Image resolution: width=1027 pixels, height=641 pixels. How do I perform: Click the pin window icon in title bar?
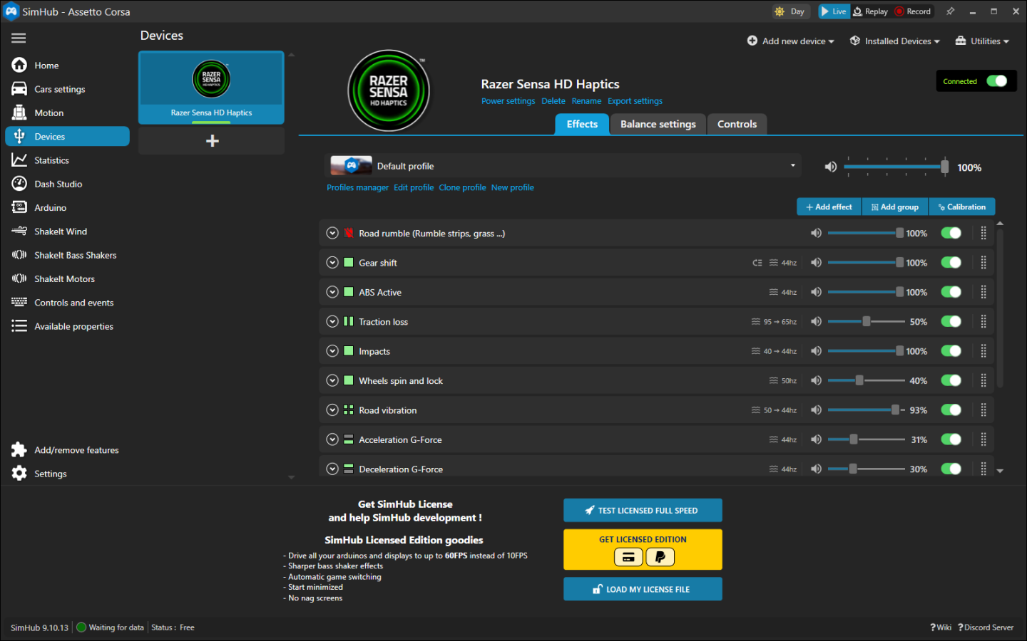950,11
